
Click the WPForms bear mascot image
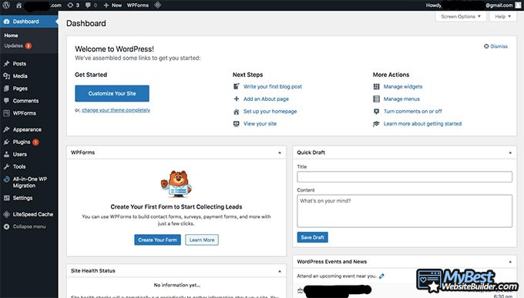pyautogui.click(x=176, y=184)
